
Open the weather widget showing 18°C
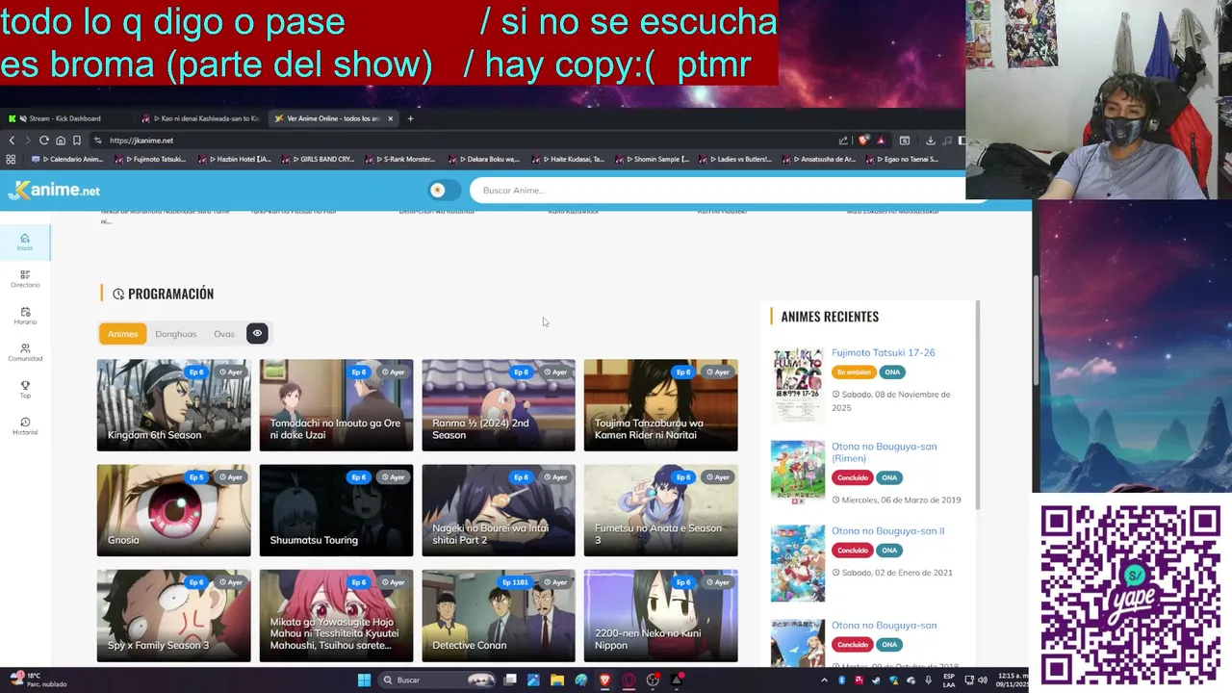coord(38,680)
